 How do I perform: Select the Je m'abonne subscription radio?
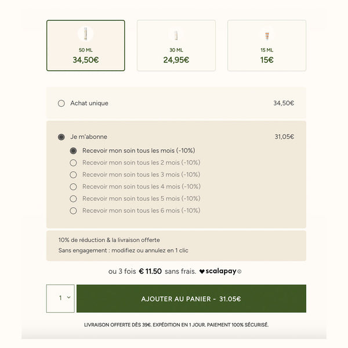pos(61,137)
